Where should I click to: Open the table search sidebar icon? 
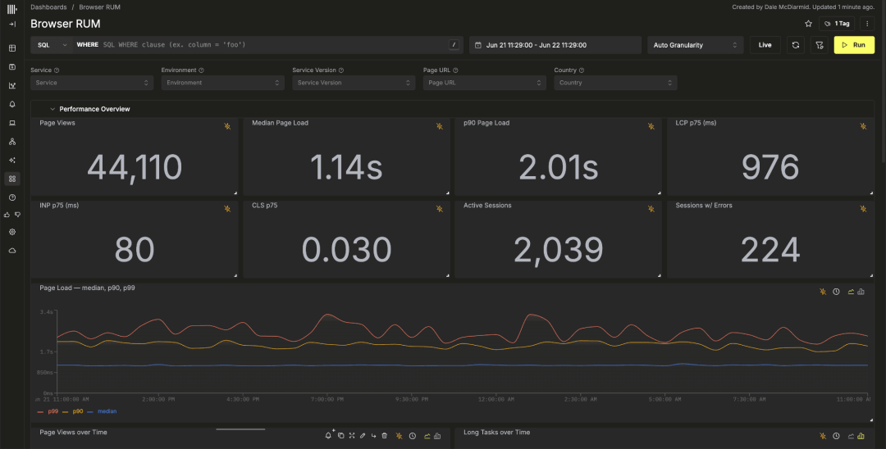pos(12,48)
